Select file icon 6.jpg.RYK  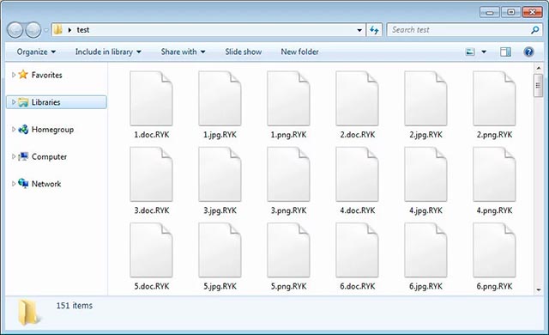tap(425, 250)
